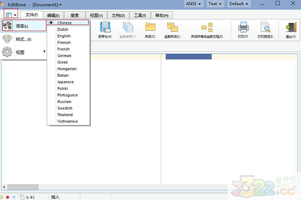Switch to the 编辑(E) tab
Screen dimensions: 301x200
coord(53,15)
